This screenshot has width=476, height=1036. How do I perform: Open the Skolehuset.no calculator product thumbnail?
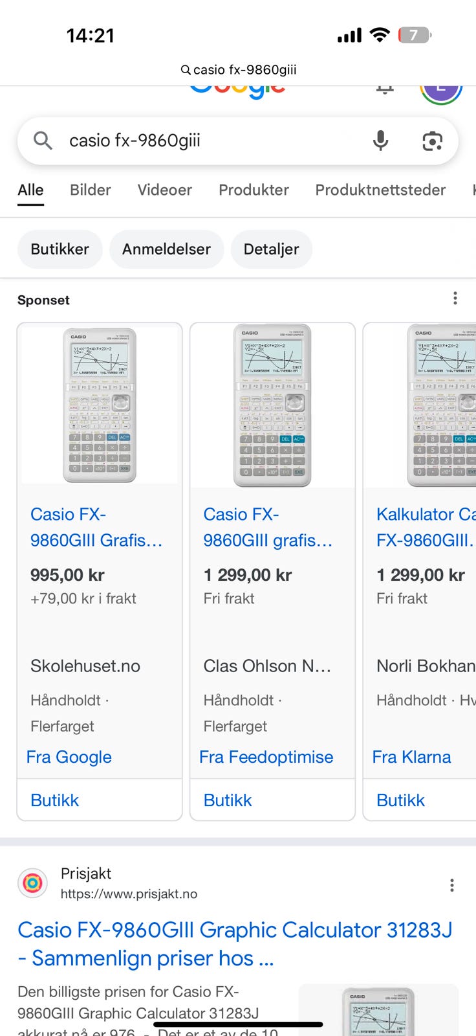[x=100, y=405]
